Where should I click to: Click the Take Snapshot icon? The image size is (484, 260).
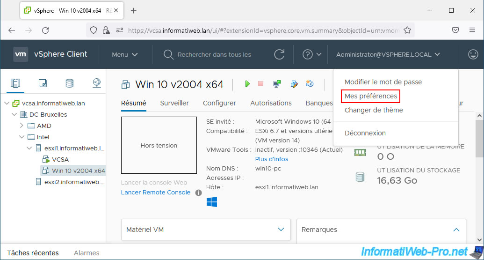[309, 84]
